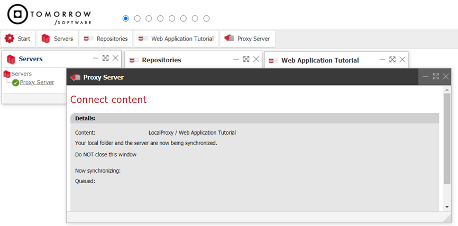This screenshot has height=226, width=458.
Task: Click the Tomorrow Software logo
Action: click(x=49, y=16)
